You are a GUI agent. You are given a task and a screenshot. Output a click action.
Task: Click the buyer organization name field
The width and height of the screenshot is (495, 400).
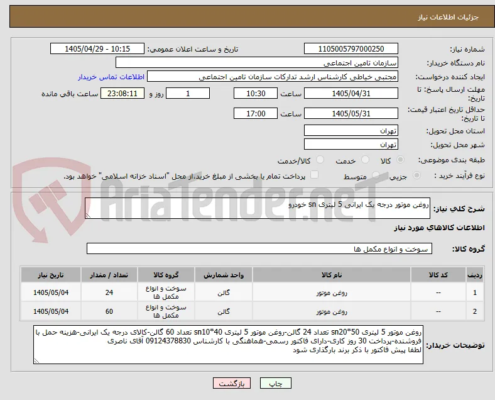tap(257, 62)
